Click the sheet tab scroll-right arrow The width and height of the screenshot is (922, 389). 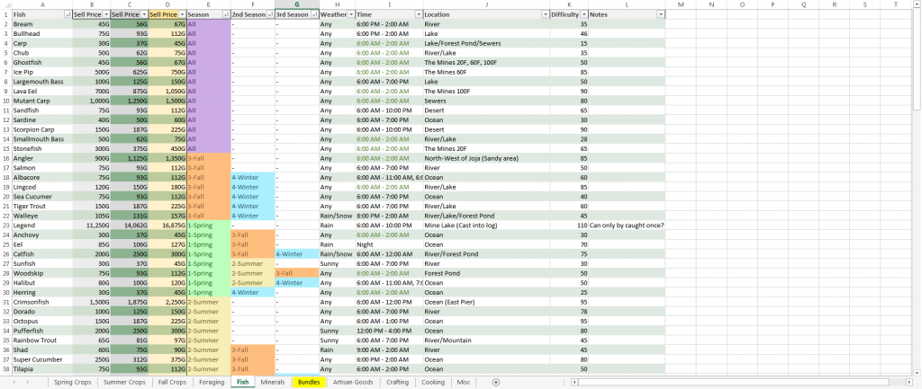point(27,382)
